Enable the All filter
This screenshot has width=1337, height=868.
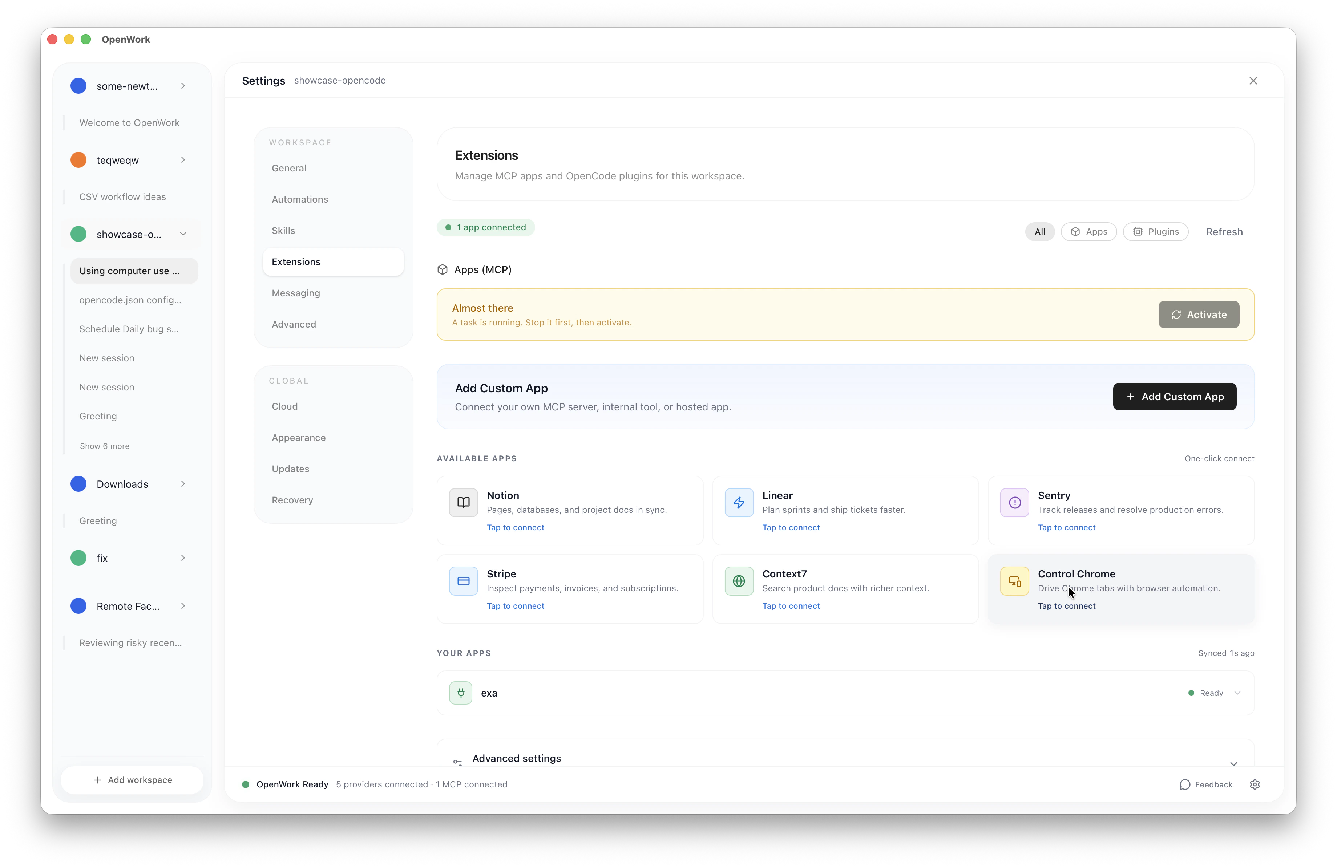coord(1039,231)
